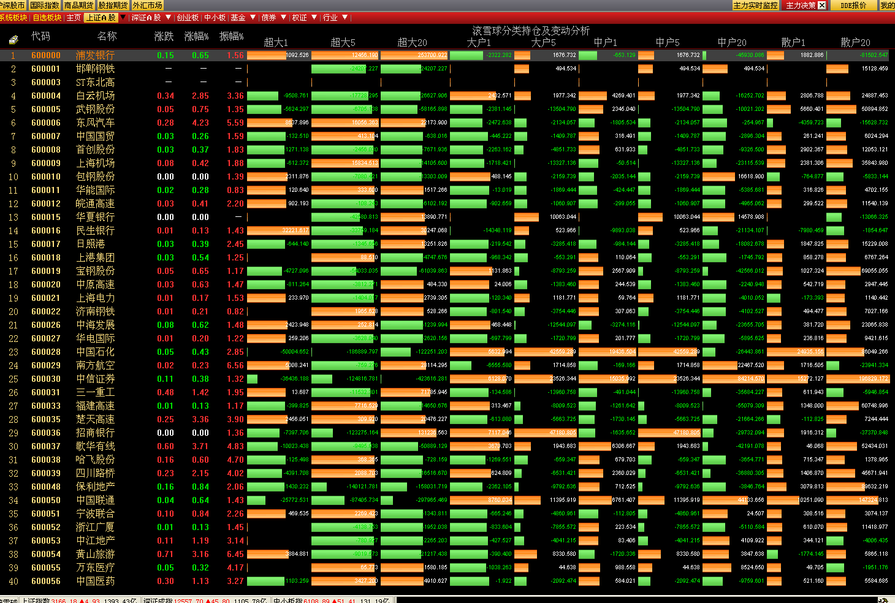Sort by 超大1 column header
The height and width of the screenshot is (603, 895).
pos(276,42)
